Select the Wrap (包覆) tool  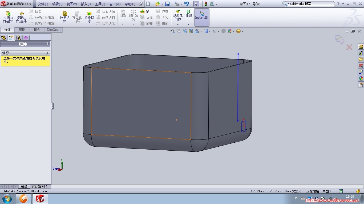162,11
